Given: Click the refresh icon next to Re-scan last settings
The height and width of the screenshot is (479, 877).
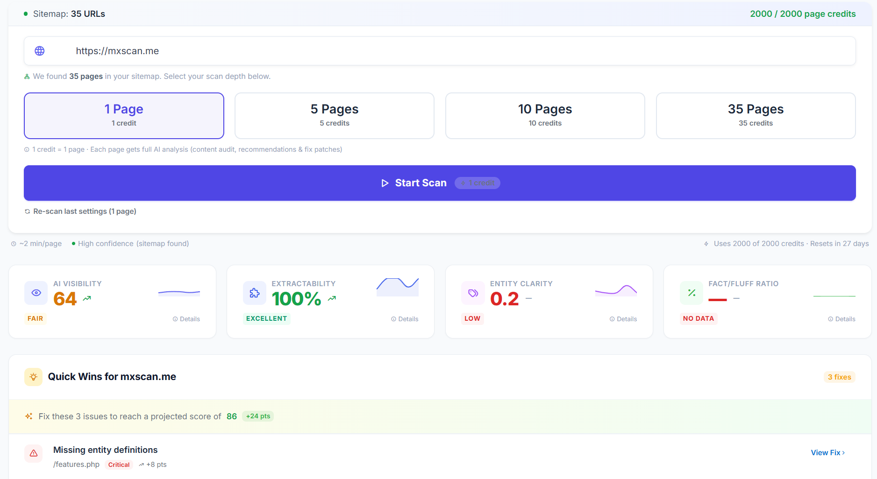Looking at the screenshot, I should click(27, 211).
